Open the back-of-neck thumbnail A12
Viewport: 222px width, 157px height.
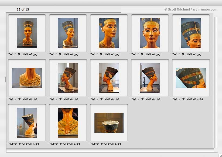click(68, 123)
